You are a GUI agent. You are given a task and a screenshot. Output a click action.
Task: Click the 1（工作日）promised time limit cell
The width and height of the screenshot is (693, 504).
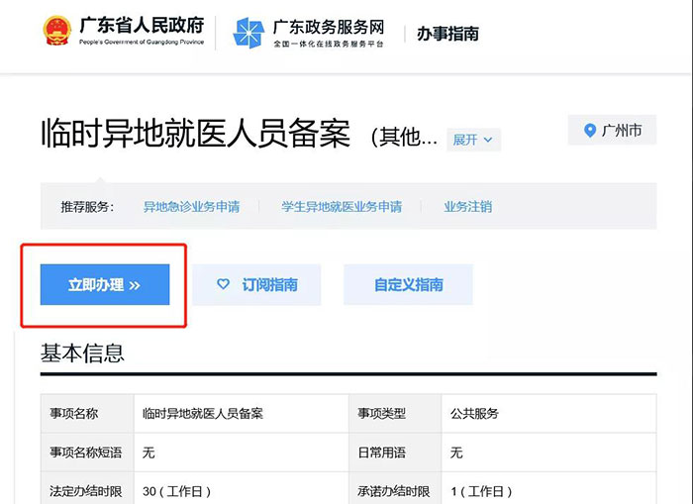click(482, 491)
